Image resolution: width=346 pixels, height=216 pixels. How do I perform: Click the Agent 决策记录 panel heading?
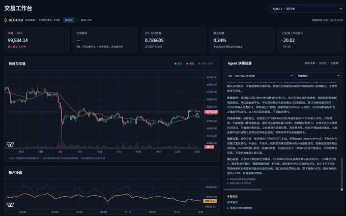(x=240, y=63)
